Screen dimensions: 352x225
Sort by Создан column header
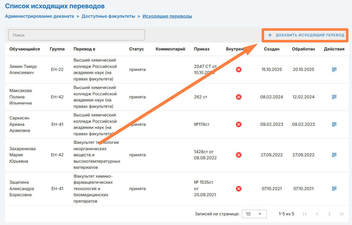[271, 49]
